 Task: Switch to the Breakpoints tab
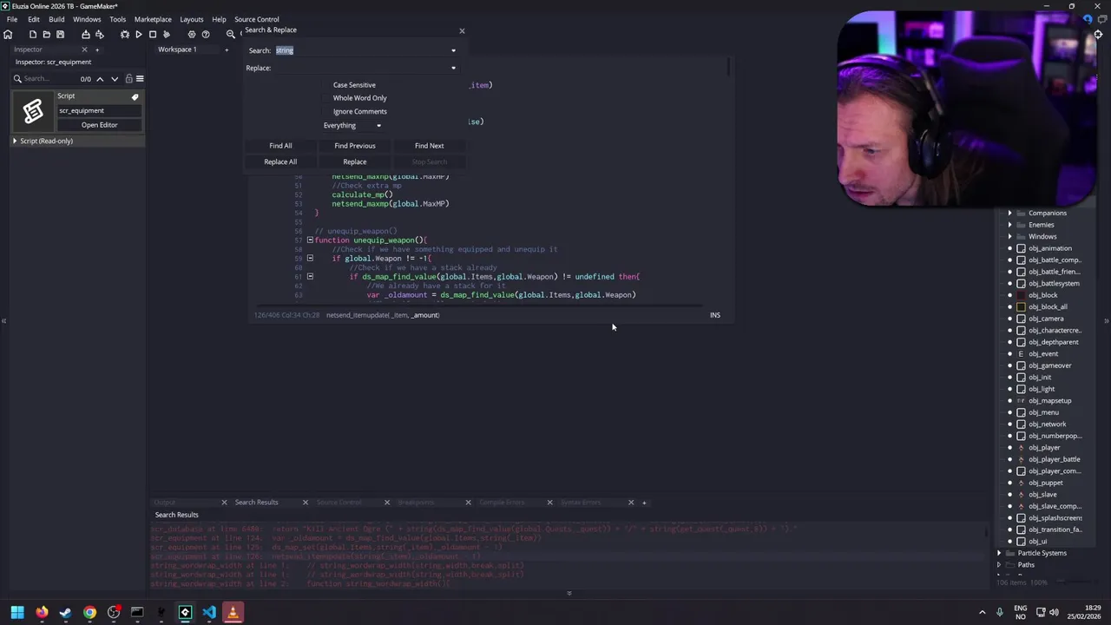(416, 503)
